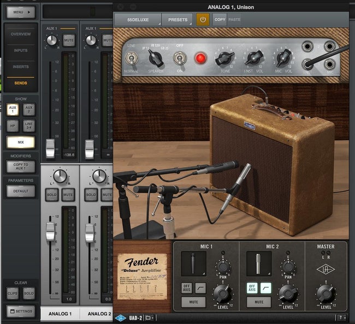Click the amp's red pilot light
Screen dimensions: 355x324
[x=200, y=58]
